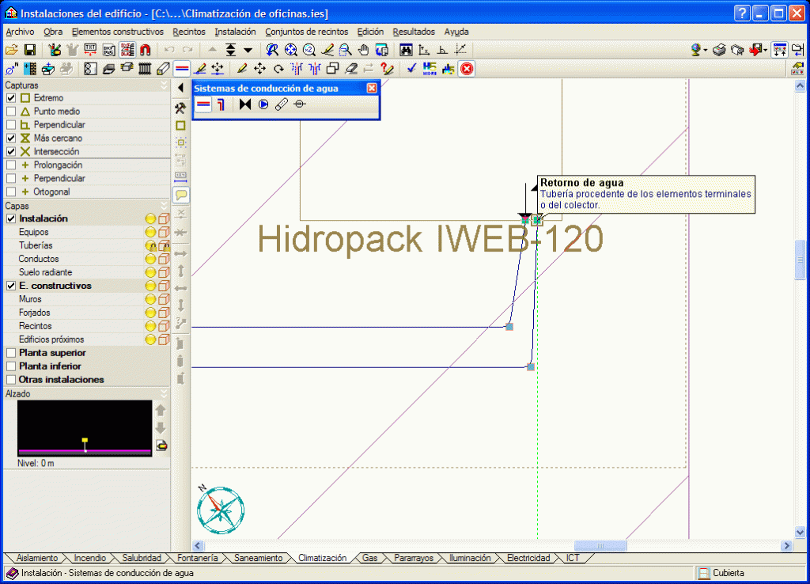Uncheck Intersección capture
The height and width of the screenshot is (584, 810).
(11, 151)
